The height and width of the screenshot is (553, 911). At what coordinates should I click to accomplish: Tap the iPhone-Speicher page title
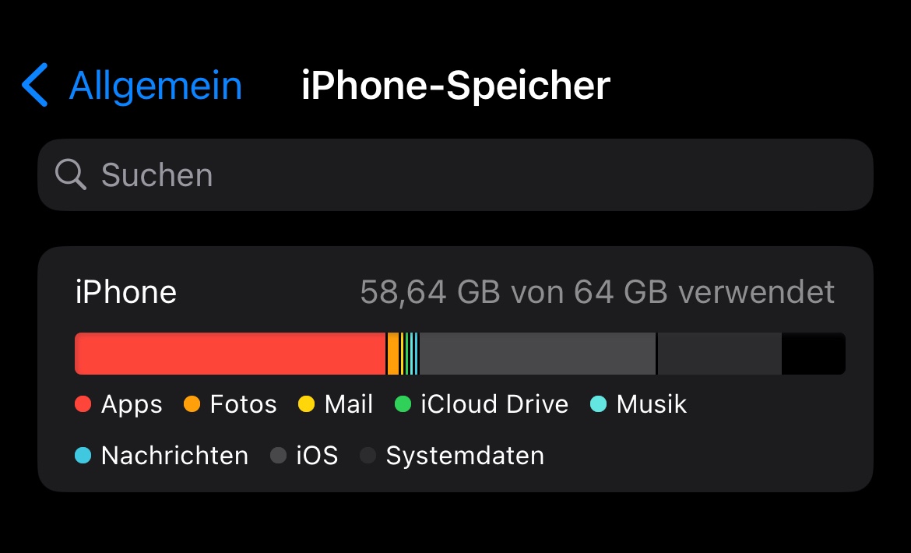[455, 85]
